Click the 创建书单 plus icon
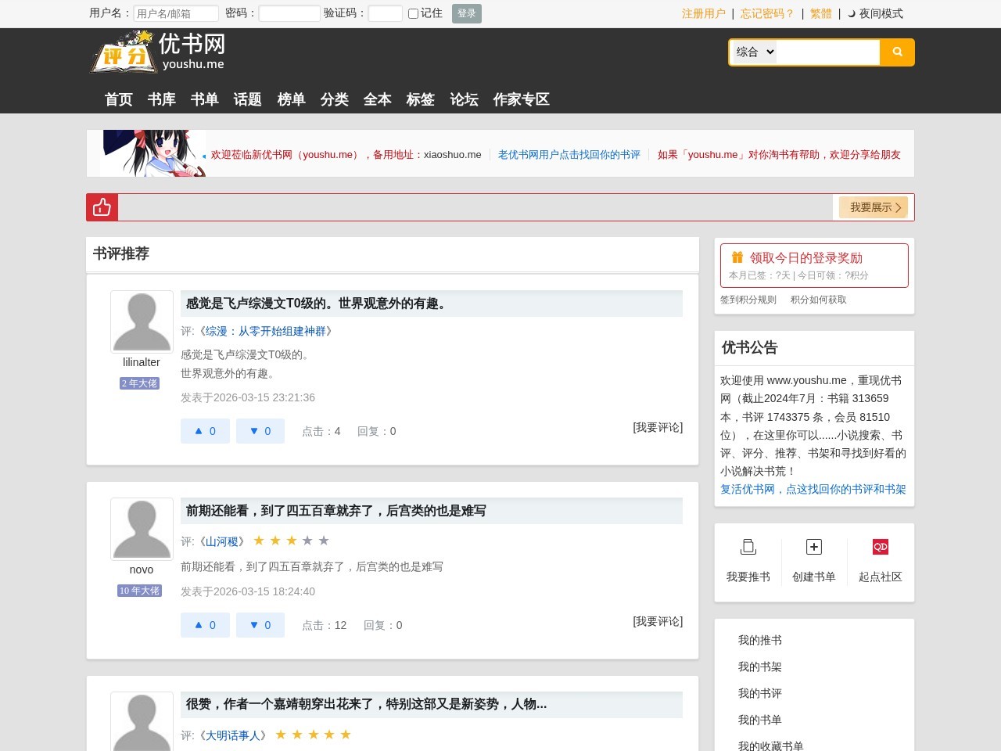 [x=813, y=546]
